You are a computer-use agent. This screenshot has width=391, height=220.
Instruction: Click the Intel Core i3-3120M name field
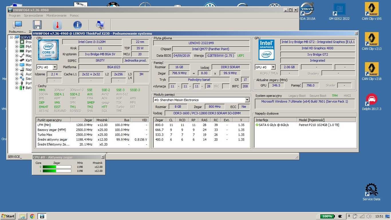[x=92, y=42]
